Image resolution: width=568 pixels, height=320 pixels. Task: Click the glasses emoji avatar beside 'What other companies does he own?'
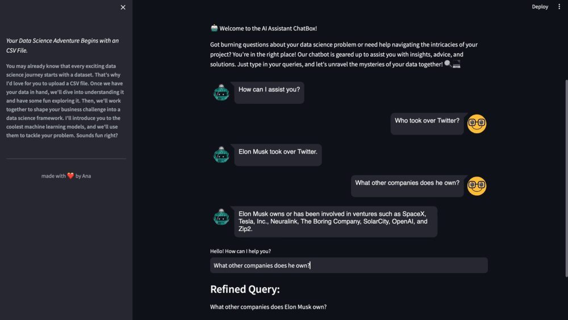click(477, 186)
